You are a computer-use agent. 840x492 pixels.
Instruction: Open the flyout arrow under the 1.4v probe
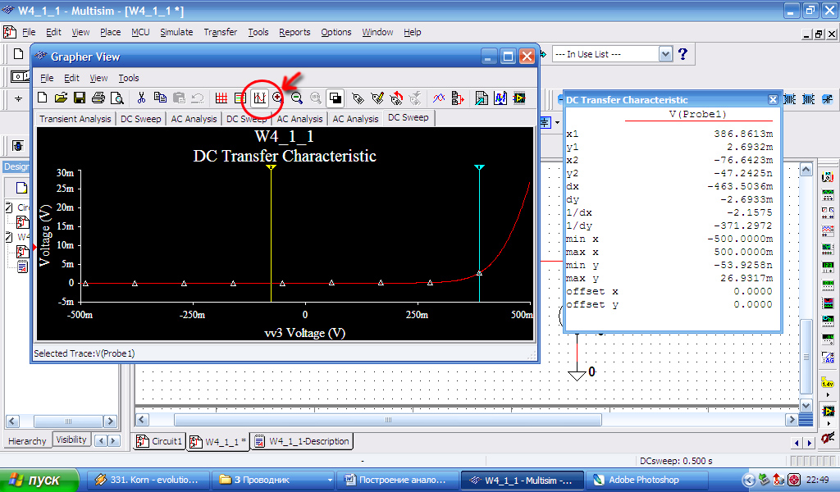point(829,394)
